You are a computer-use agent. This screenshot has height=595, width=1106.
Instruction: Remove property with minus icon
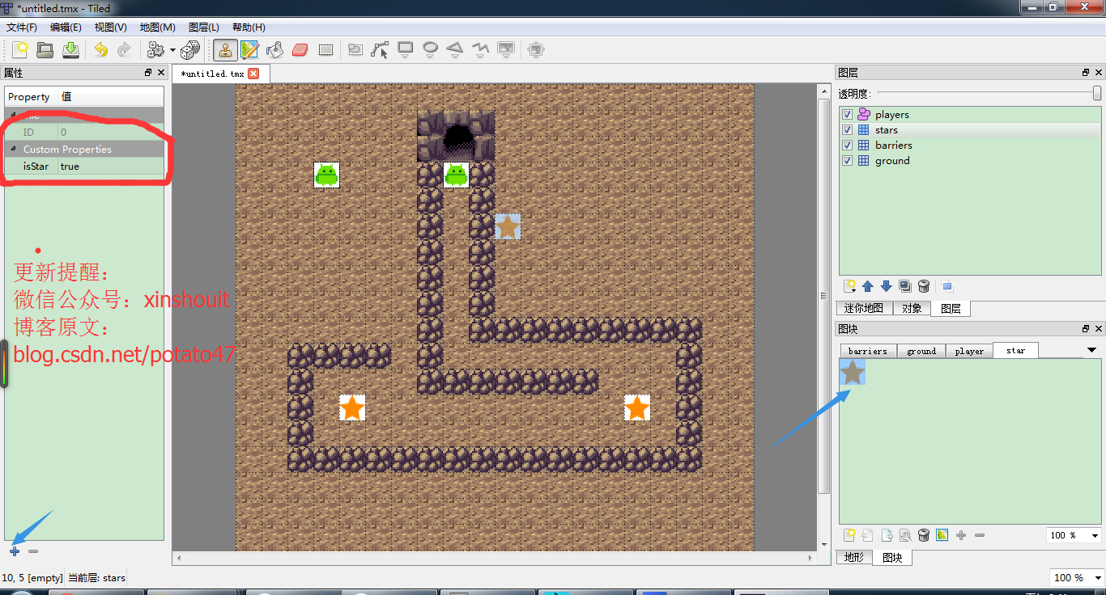click(33, 551)
